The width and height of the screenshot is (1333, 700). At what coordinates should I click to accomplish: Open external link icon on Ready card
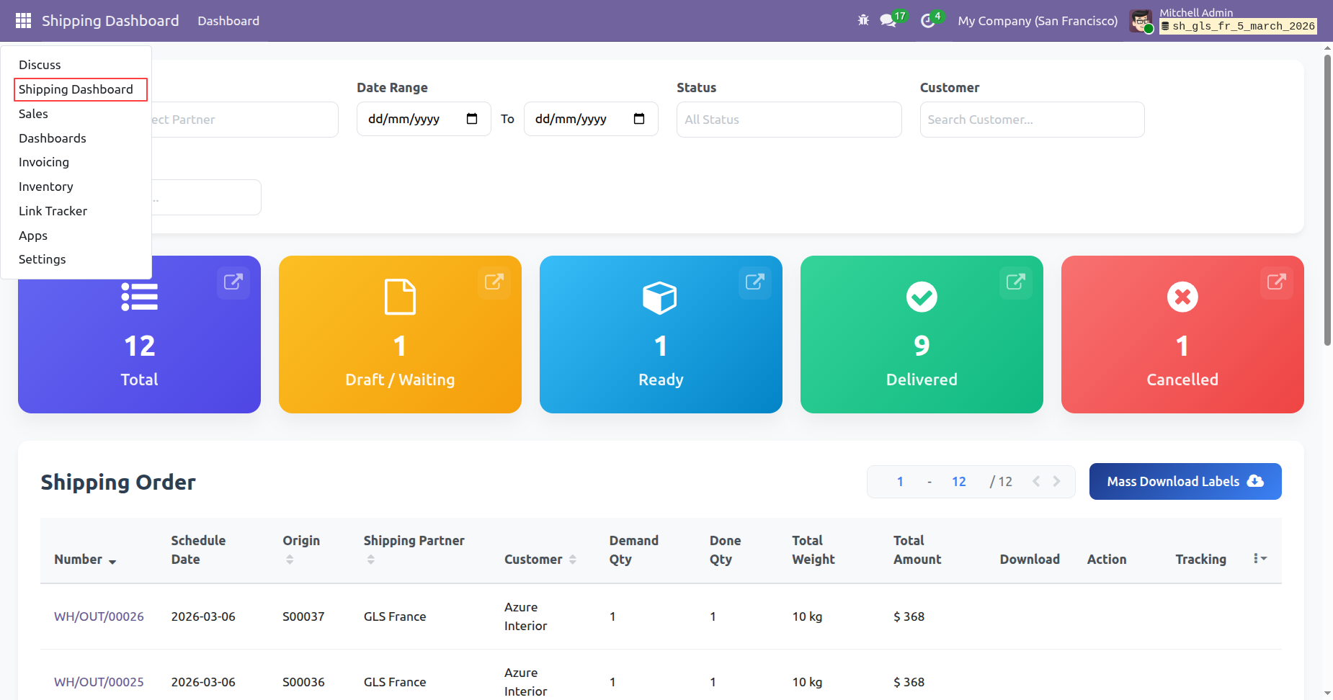(754, 282)
